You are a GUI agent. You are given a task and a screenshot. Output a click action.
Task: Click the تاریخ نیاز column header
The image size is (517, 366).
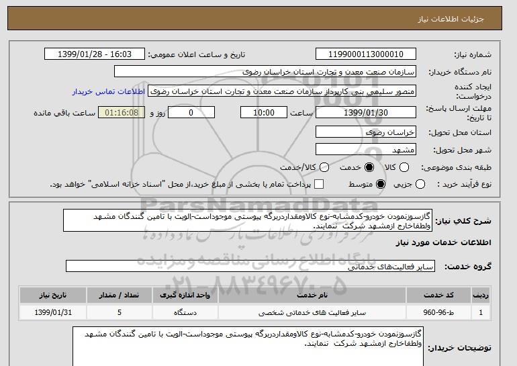(53, 295)
